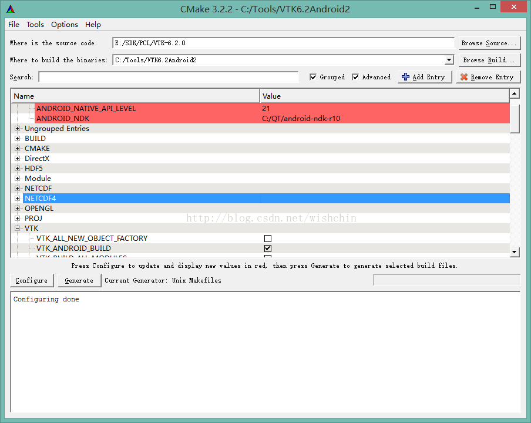Image resolution: width=531 pixels, height=423 pixels.
Task: Select the ANDROID_NDK entry
Action: click(63, 119)
